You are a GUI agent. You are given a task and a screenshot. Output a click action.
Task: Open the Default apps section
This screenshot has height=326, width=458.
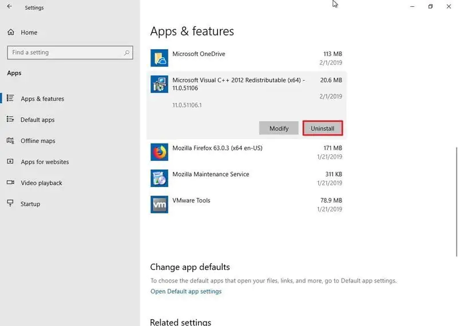38,120
